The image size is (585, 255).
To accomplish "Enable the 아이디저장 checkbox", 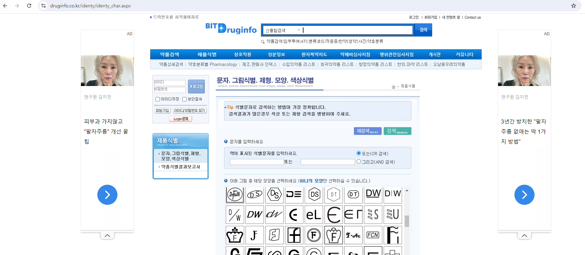I will 158,99.
